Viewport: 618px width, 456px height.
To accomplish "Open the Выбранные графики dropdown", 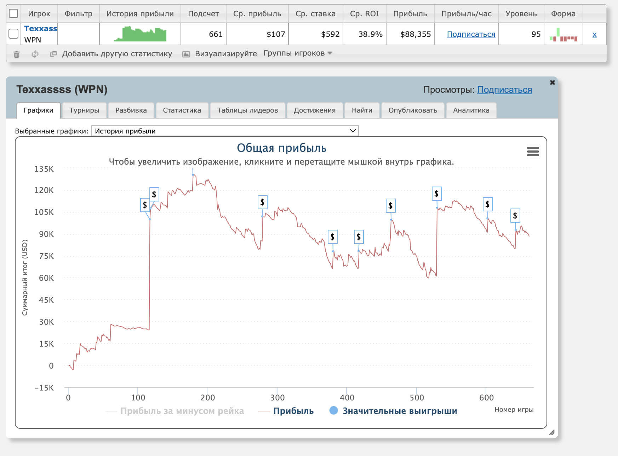I will (x=225, y=131).
